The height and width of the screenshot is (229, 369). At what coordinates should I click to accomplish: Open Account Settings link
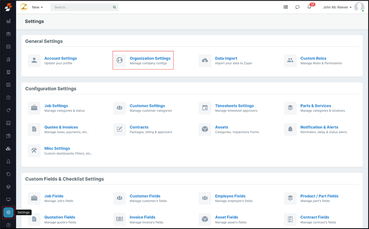[x=60, y=59]
